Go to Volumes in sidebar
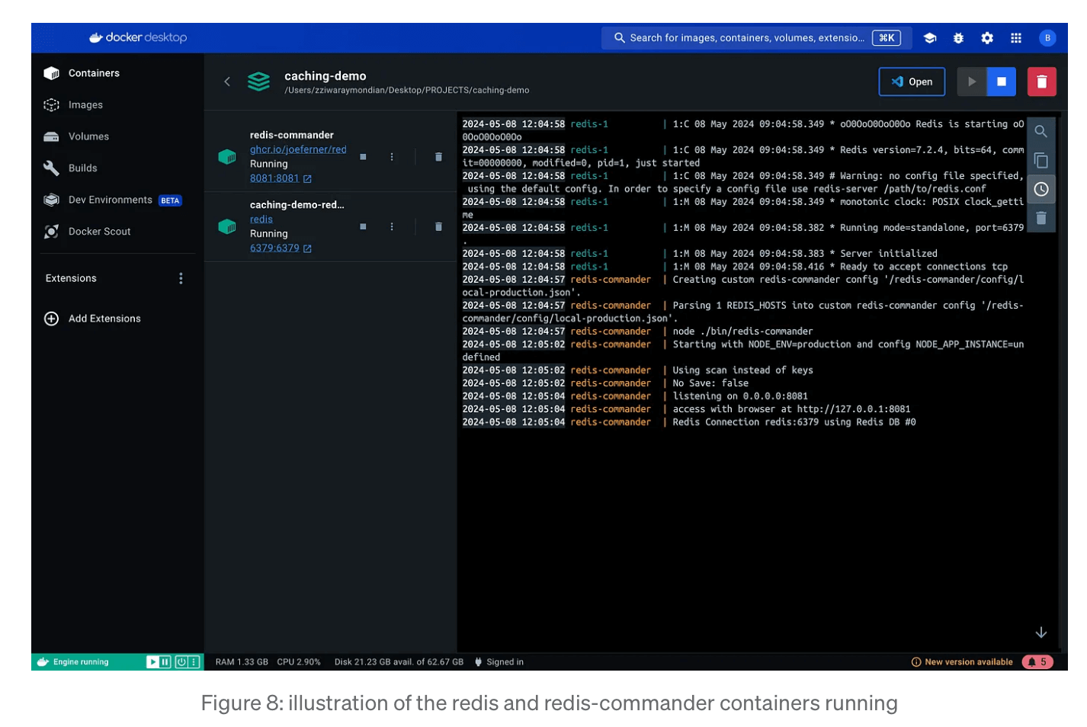This screenshot has height=727, width=1087. (76, 136)
